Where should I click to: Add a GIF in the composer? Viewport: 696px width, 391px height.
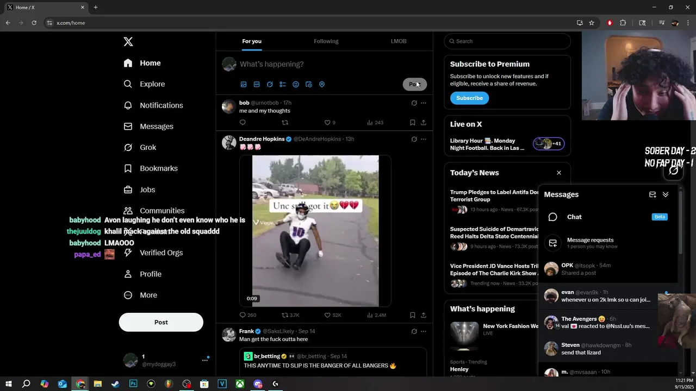click(x=257, y=84)
